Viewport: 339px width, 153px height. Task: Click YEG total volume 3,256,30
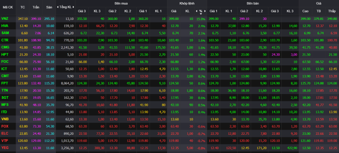pos(68,147)
